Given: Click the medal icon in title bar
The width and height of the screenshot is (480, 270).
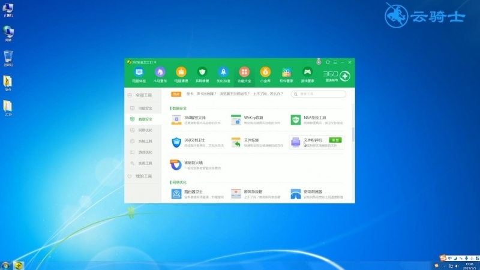Looking at the screenshot, I should tap(319, 62).
